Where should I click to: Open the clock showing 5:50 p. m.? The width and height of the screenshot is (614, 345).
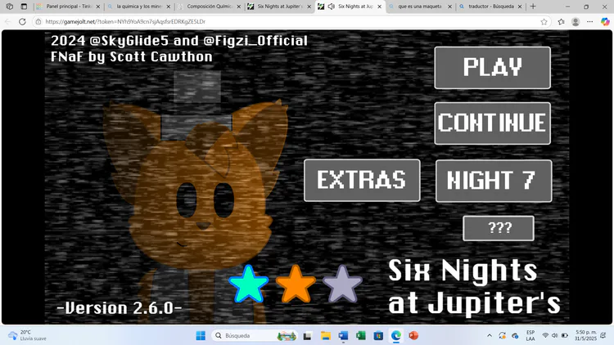(586, 336)
